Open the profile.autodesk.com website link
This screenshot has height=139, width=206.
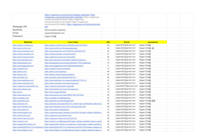(x=23, y=54)
